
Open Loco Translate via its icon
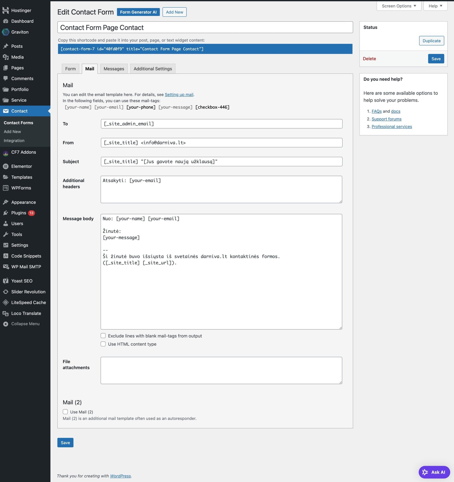tap(6, 313)
